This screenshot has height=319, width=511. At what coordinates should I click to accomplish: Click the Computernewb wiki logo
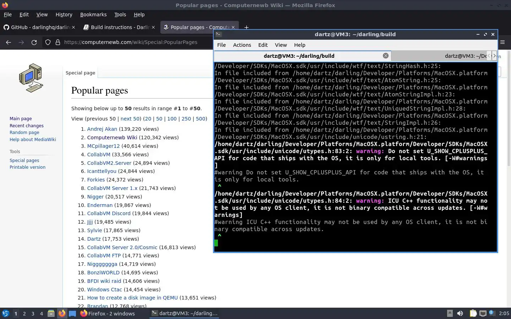click(x=31, y=78)
